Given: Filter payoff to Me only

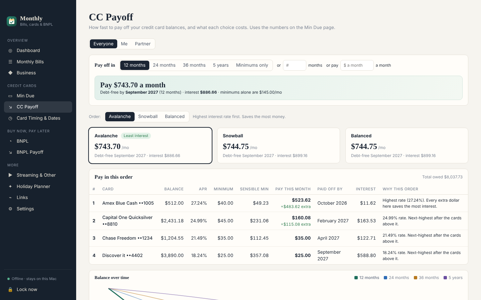Looking at the screenshot, I should point(124,44).
